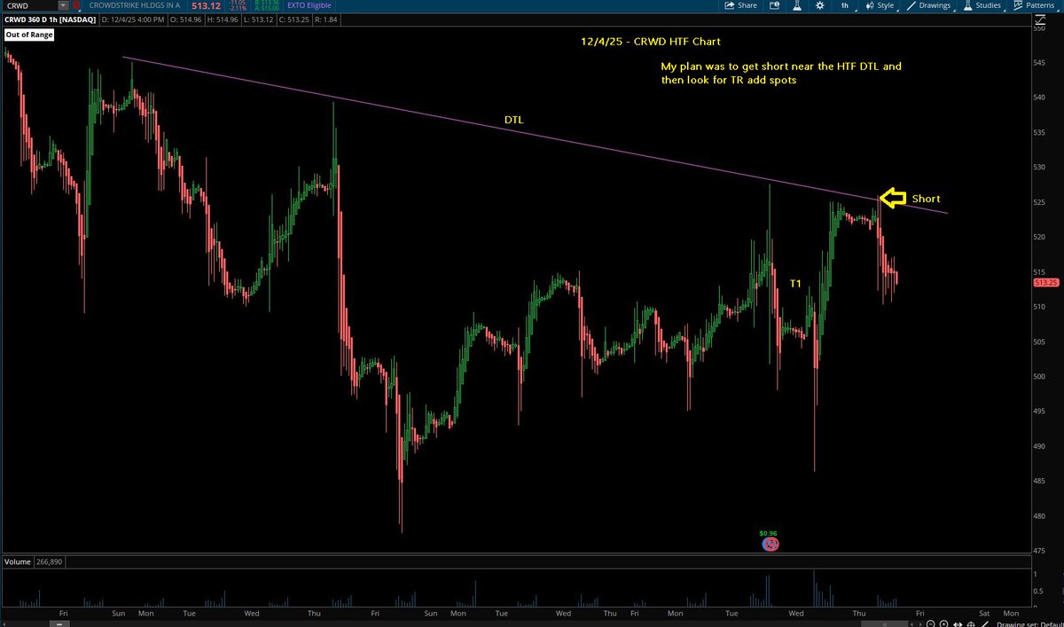Click the range R: 1.84 readout
1064x627 pixels.
point(325,20)
